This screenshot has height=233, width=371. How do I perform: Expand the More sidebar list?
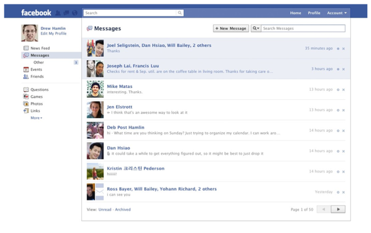(x=36, y=118)
